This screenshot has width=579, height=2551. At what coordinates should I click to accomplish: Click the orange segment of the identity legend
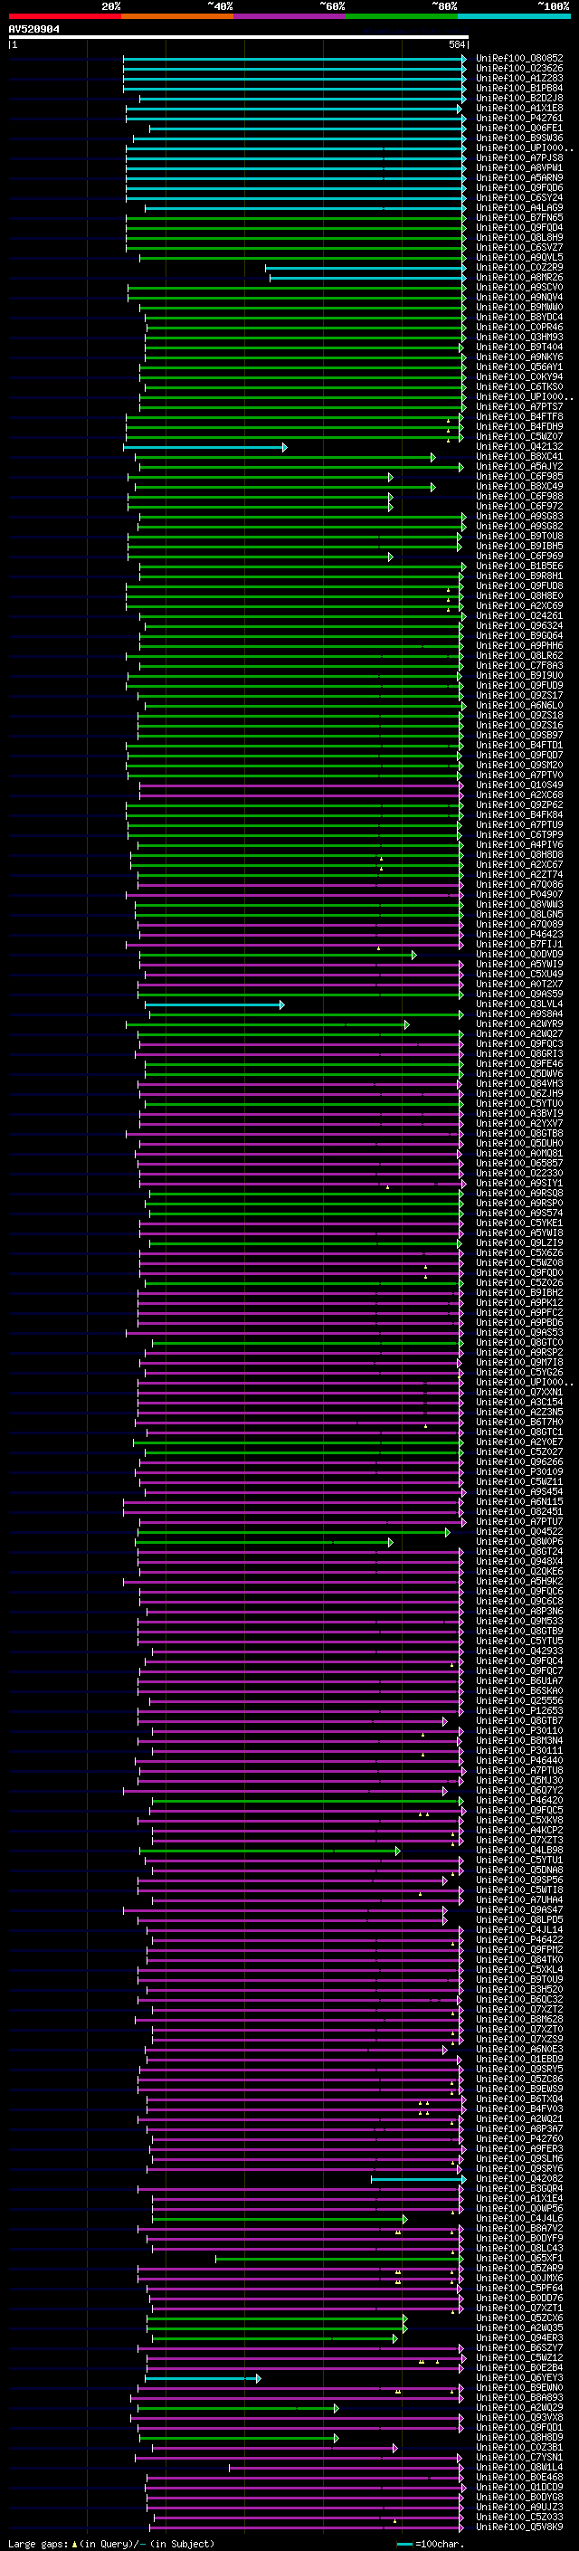point(177,16)
